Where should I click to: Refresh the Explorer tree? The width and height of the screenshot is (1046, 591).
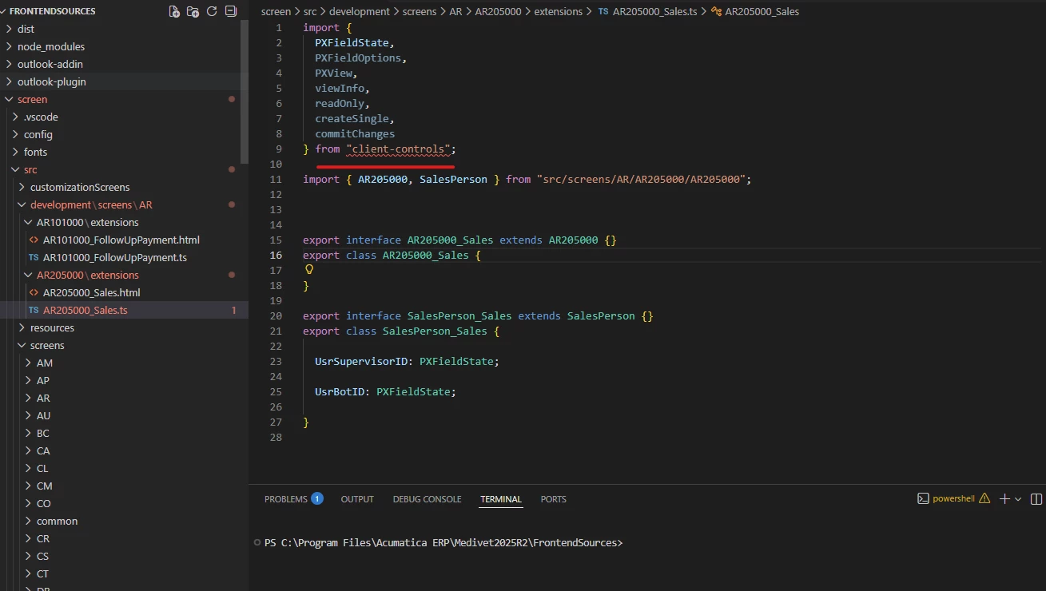[212, 11]
